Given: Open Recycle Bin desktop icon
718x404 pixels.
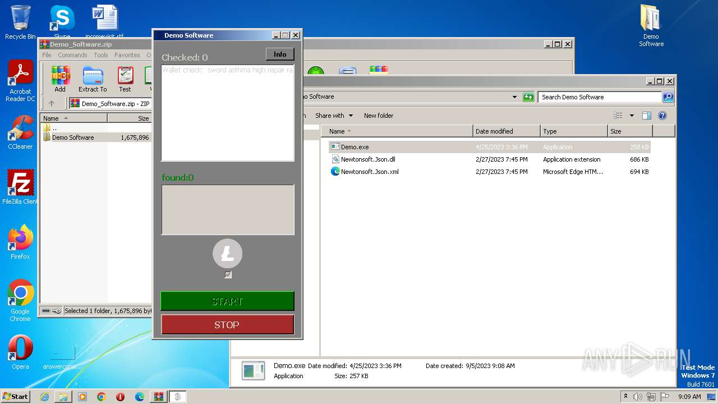Looking at the screenshot, I should [x=20, y=22].
